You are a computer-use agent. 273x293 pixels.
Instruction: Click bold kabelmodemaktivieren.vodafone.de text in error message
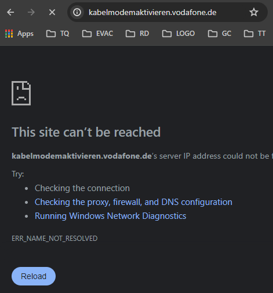[x=82, y=156]
